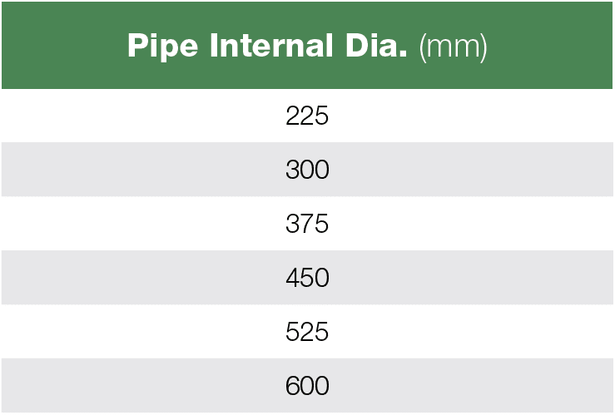Screen dimensions: 615x415
Task: Click the Pipe Internal Dia. header
Action: (307, 46)
